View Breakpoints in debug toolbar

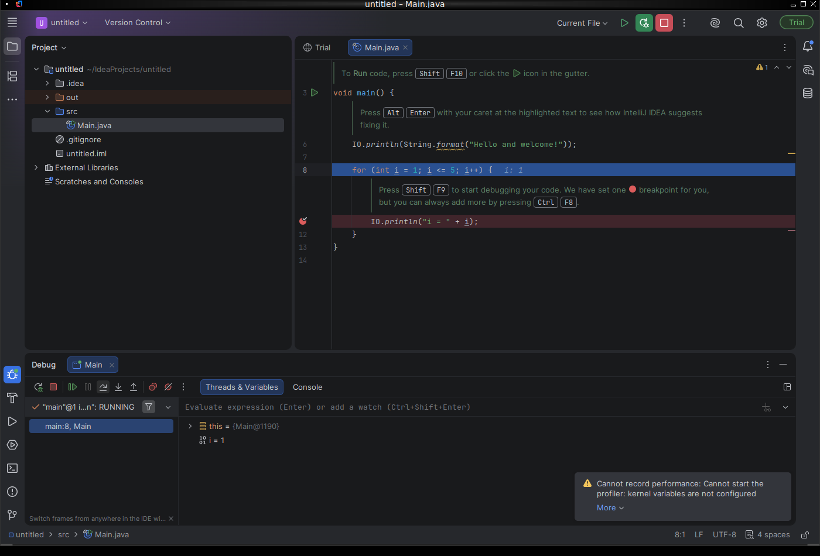[x=153, y=387]
